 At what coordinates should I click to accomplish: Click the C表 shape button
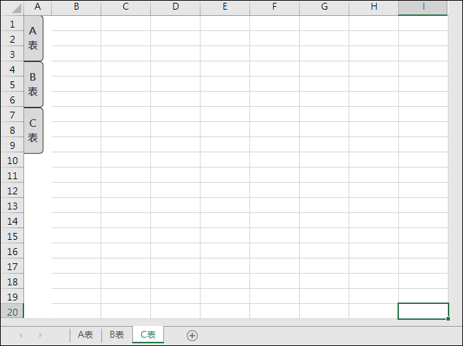tap(33, 130)
